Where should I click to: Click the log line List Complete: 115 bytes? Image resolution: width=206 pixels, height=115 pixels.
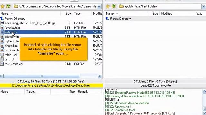coord(140,113)
